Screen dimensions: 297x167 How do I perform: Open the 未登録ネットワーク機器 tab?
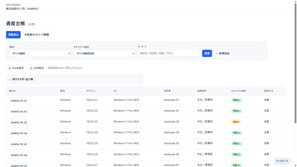37,35
